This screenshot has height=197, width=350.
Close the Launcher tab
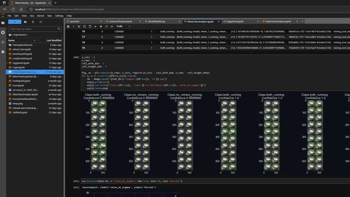point(101,21)
